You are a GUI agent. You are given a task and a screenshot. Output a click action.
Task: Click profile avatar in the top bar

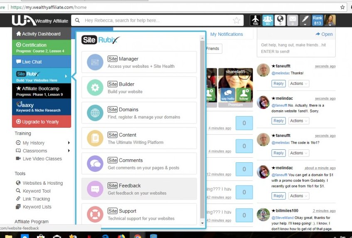tap(330, 20)
